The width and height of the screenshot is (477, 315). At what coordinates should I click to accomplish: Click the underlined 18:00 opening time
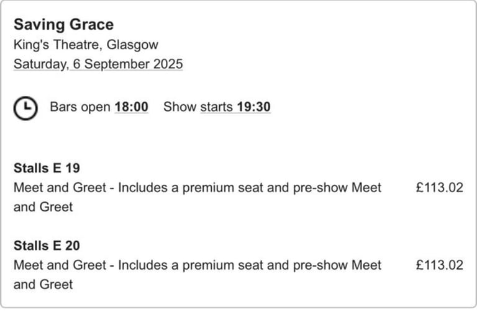[x=132, y=107]
